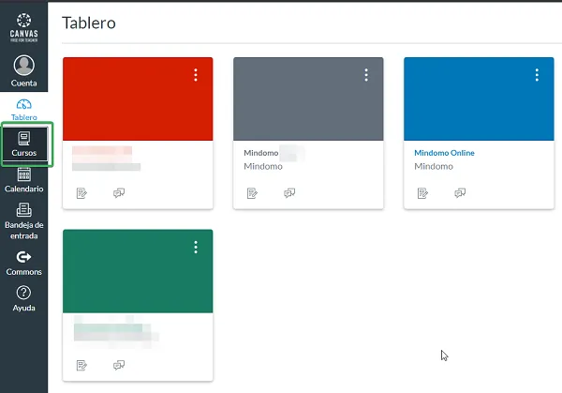Click Mindomo subtitle under Mindomo Online

pyautogui.click(x=434, y=167)
